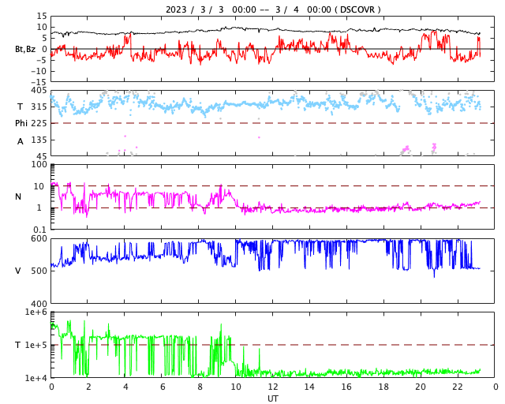The image size is (505, 404).
Task: Click the N density axis label
Action: pos(18,196)
